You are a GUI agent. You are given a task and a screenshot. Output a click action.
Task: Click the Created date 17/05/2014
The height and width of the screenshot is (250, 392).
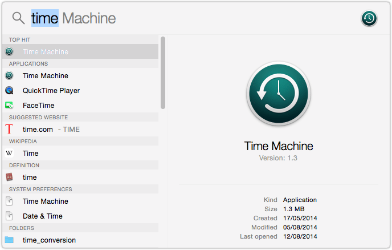(x=300, y=218)
